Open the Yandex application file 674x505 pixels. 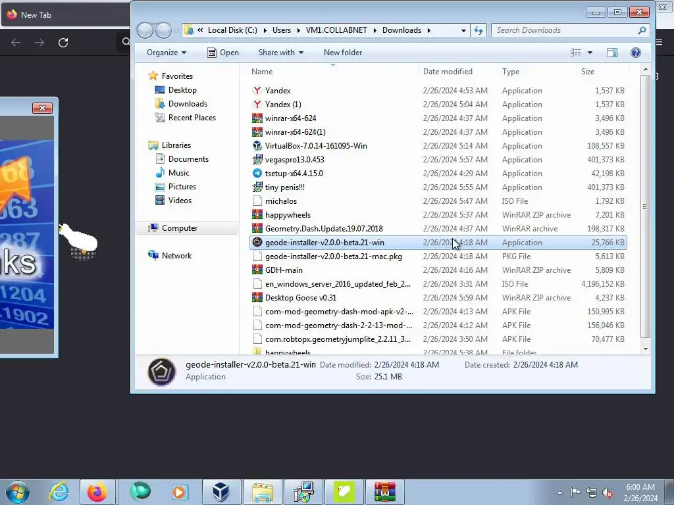pyautogui.click(x=278, y=91)
